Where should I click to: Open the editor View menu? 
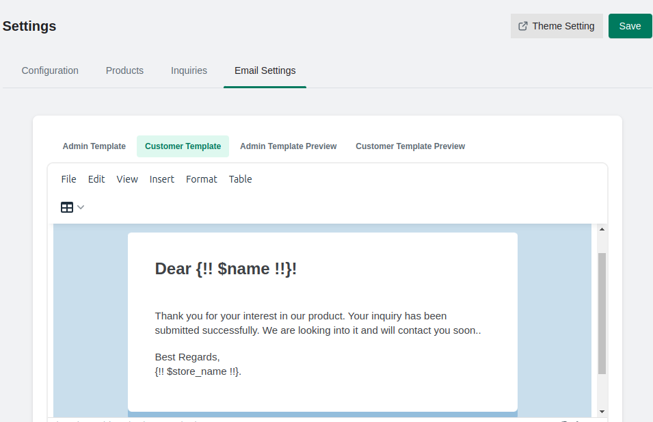pyautogui.click(x=127, y=179)
